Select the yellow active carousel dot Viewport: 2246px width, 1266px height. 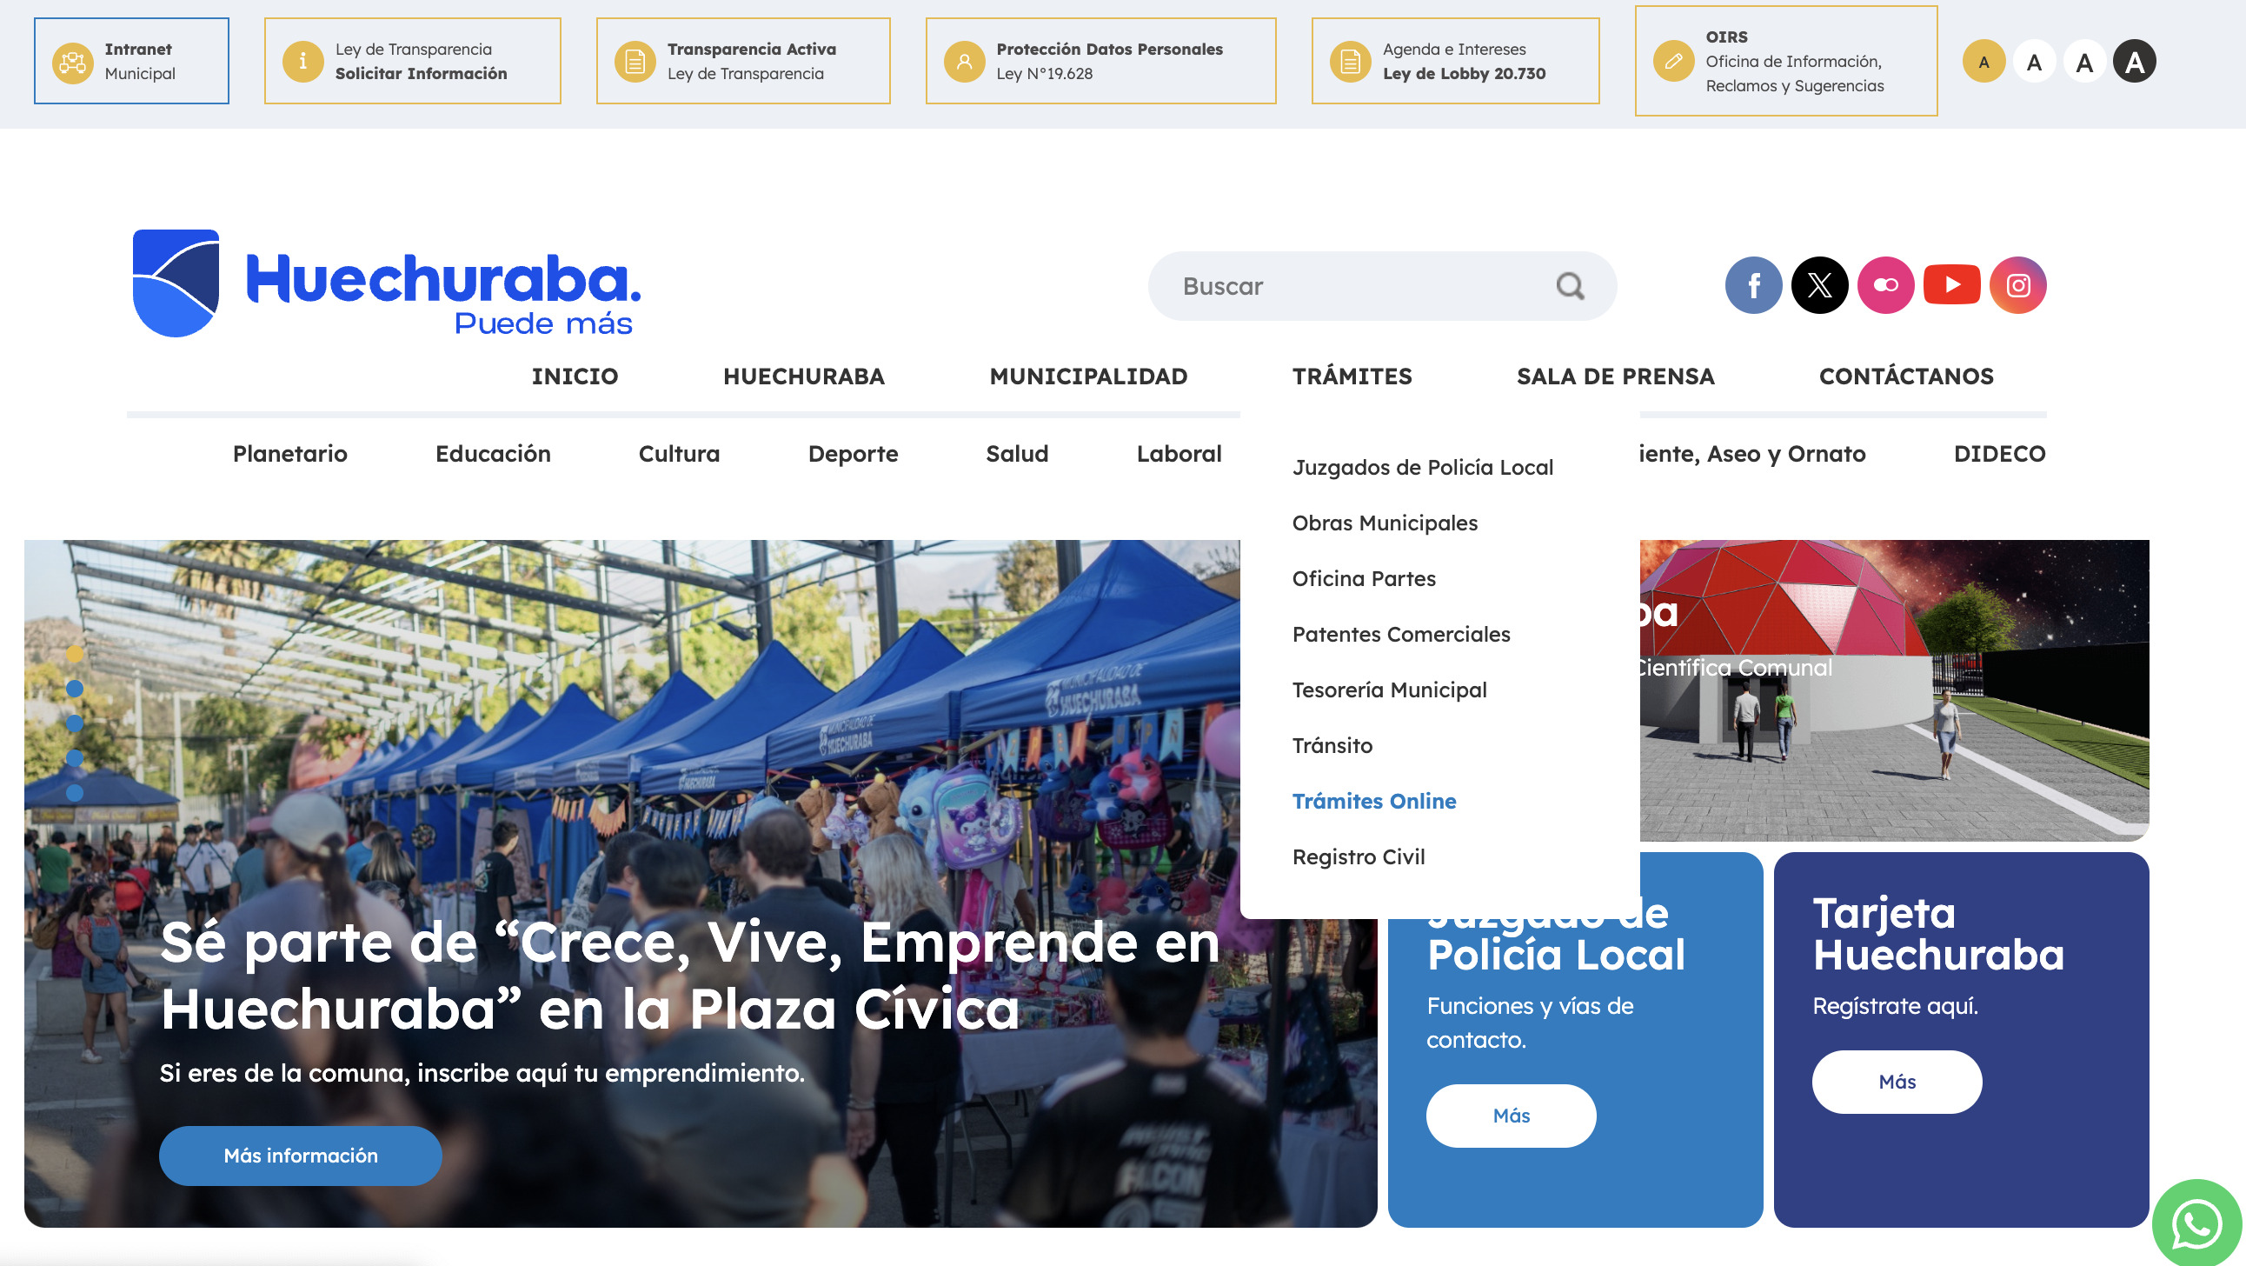75,655
